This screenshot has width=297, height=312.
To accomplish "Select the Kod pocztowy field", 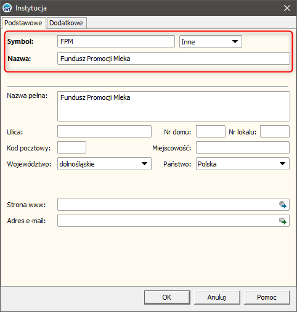I will [x=71, y=147].
